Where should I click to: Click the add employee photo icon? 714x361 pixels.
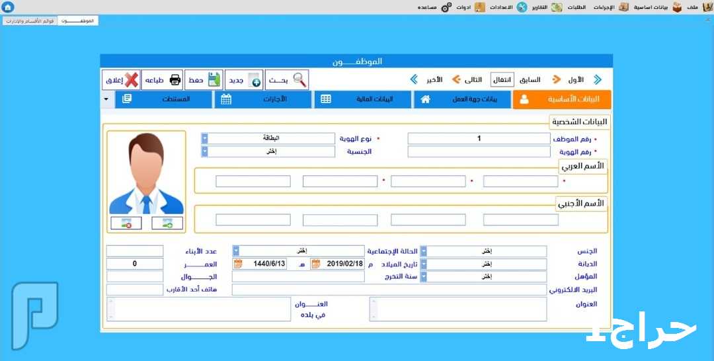click(167, 223)
